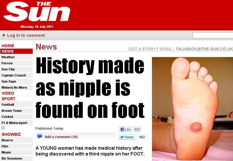
Task: Click The Sun logo
Action: [x=37, y=12]
